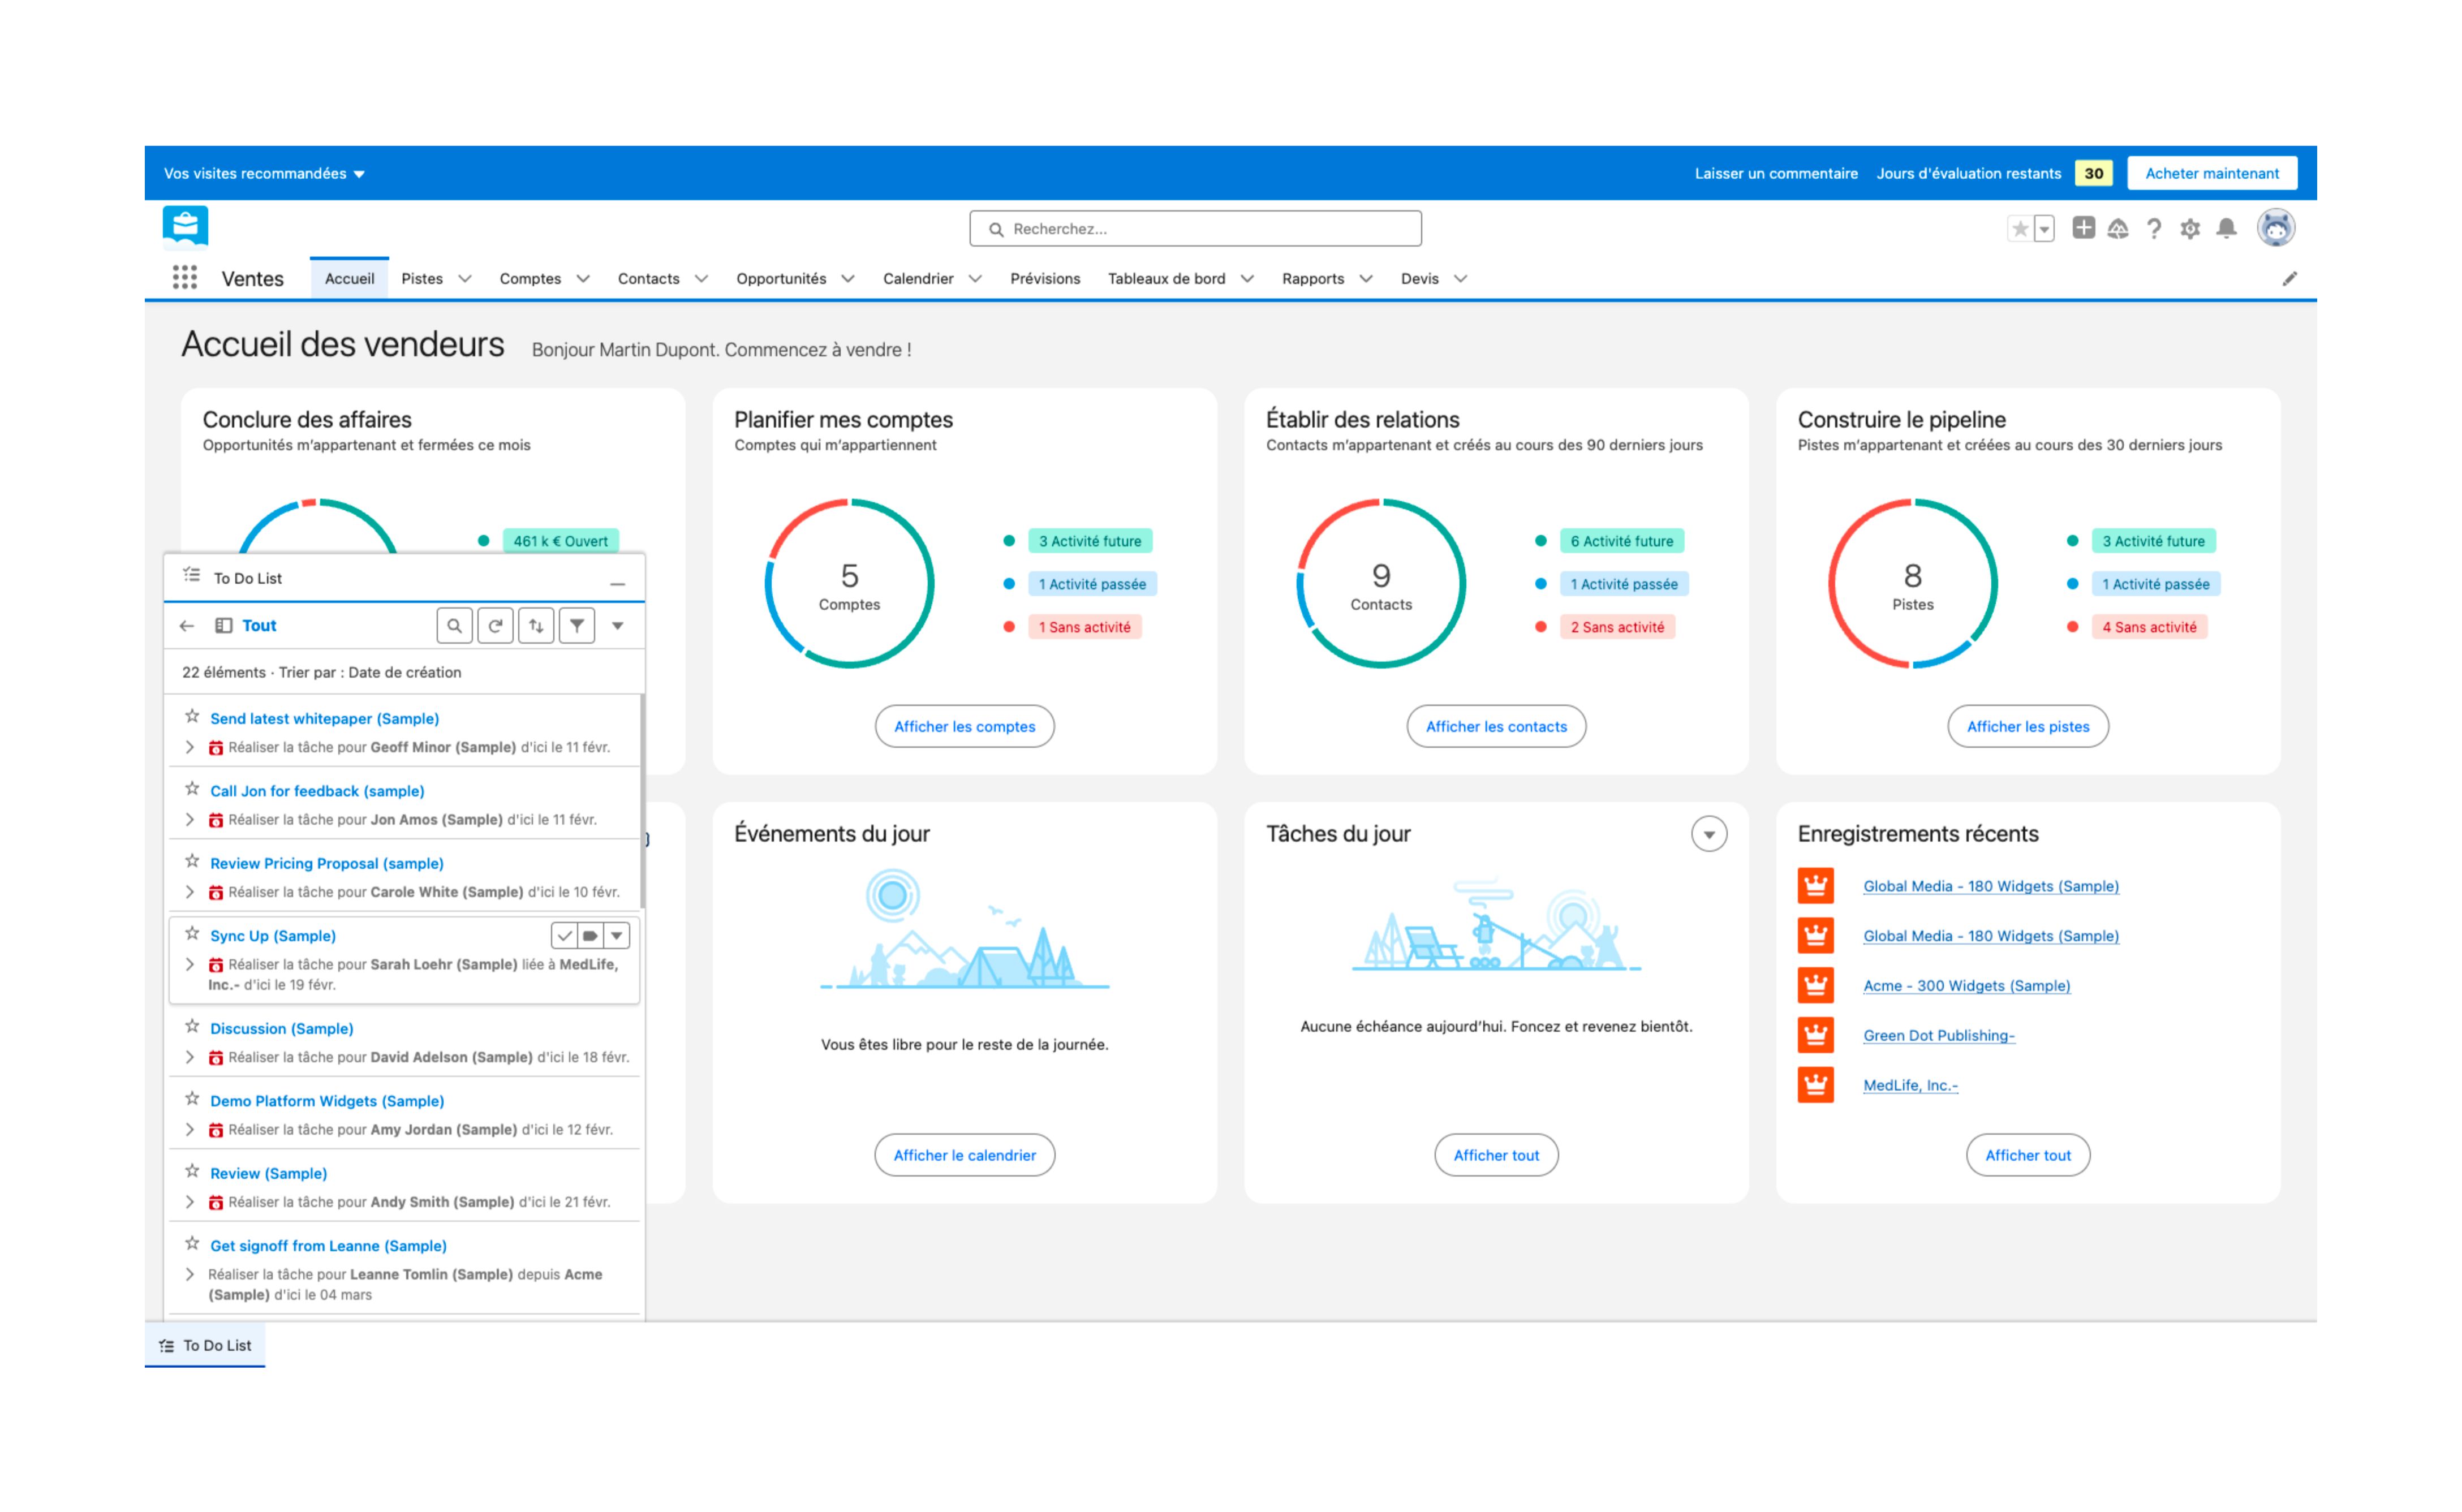This screenshot has width=2462, height=1512.
Task: Click 2 Sans activité legend in contacts
Action: click(1617, 627)
